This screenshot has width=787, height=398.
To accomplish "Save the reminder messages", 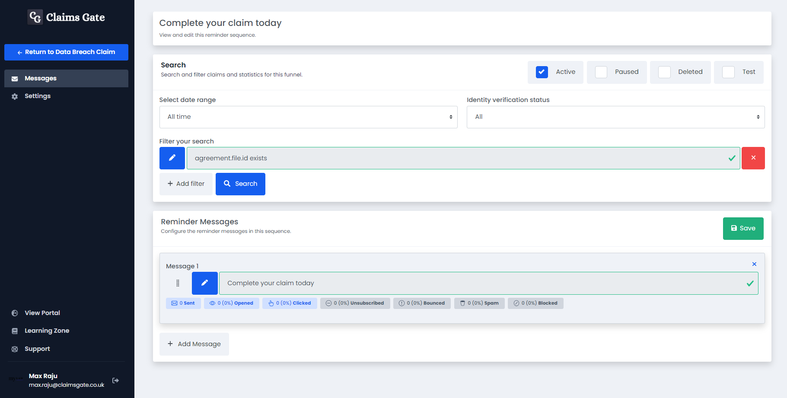I will pos(743,229).
